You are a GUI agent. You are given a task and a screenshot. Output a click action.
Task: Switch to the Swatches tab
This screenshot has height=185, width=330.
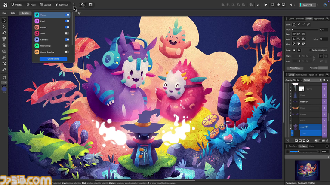pyautogui.click(x=300, y=19)
